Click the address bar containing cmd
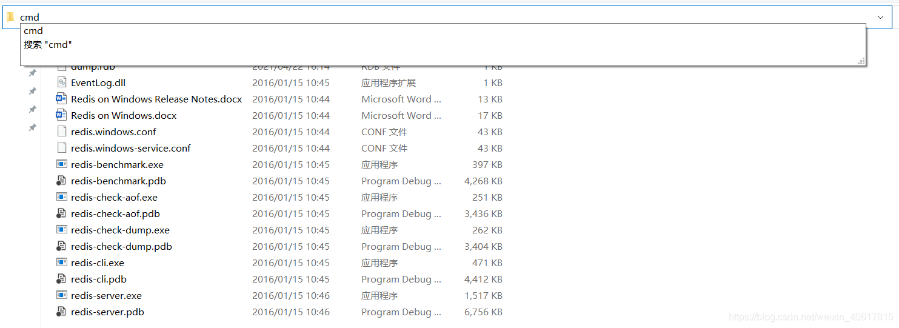This screenshot has width=899, height=328. [x=449, y=17]
